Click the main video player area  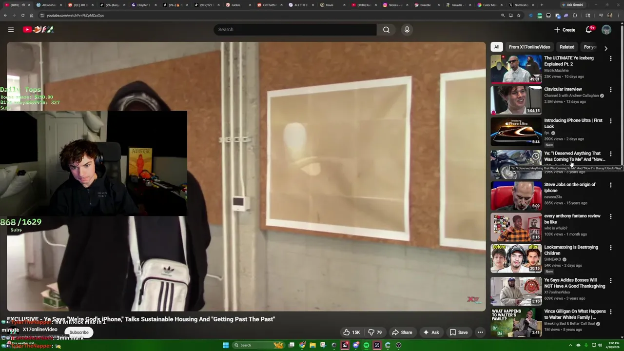(x=246, y=176)
